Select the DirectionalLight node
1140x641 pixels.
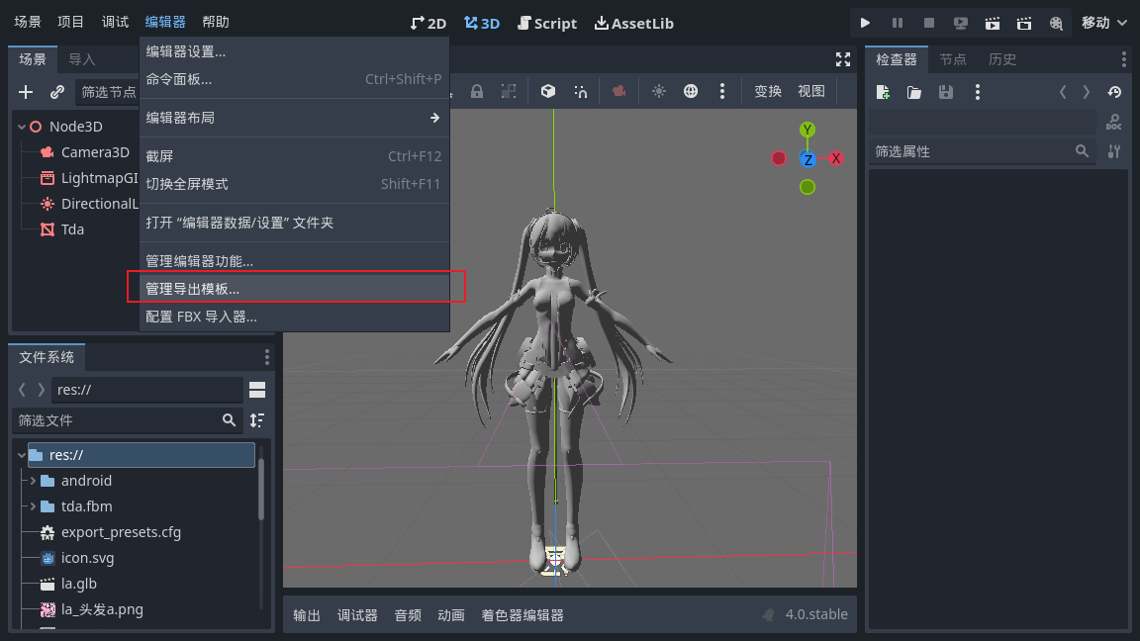pos(99,204)
